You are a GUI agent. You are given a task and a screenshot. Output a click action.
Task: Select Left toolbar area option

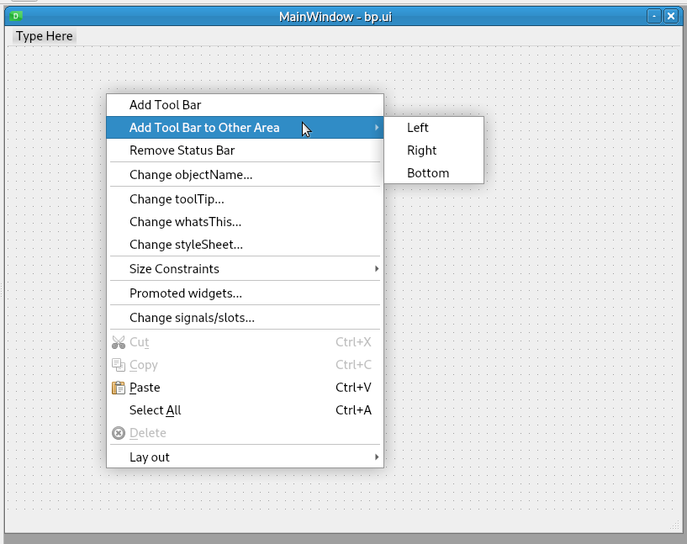(x=418, y=128)
